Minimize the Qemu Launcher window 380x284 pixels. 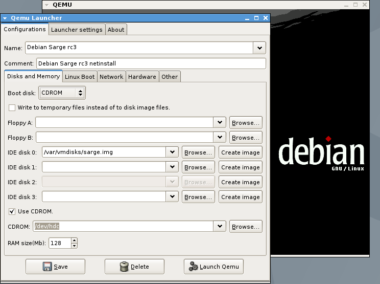(247, 18)
